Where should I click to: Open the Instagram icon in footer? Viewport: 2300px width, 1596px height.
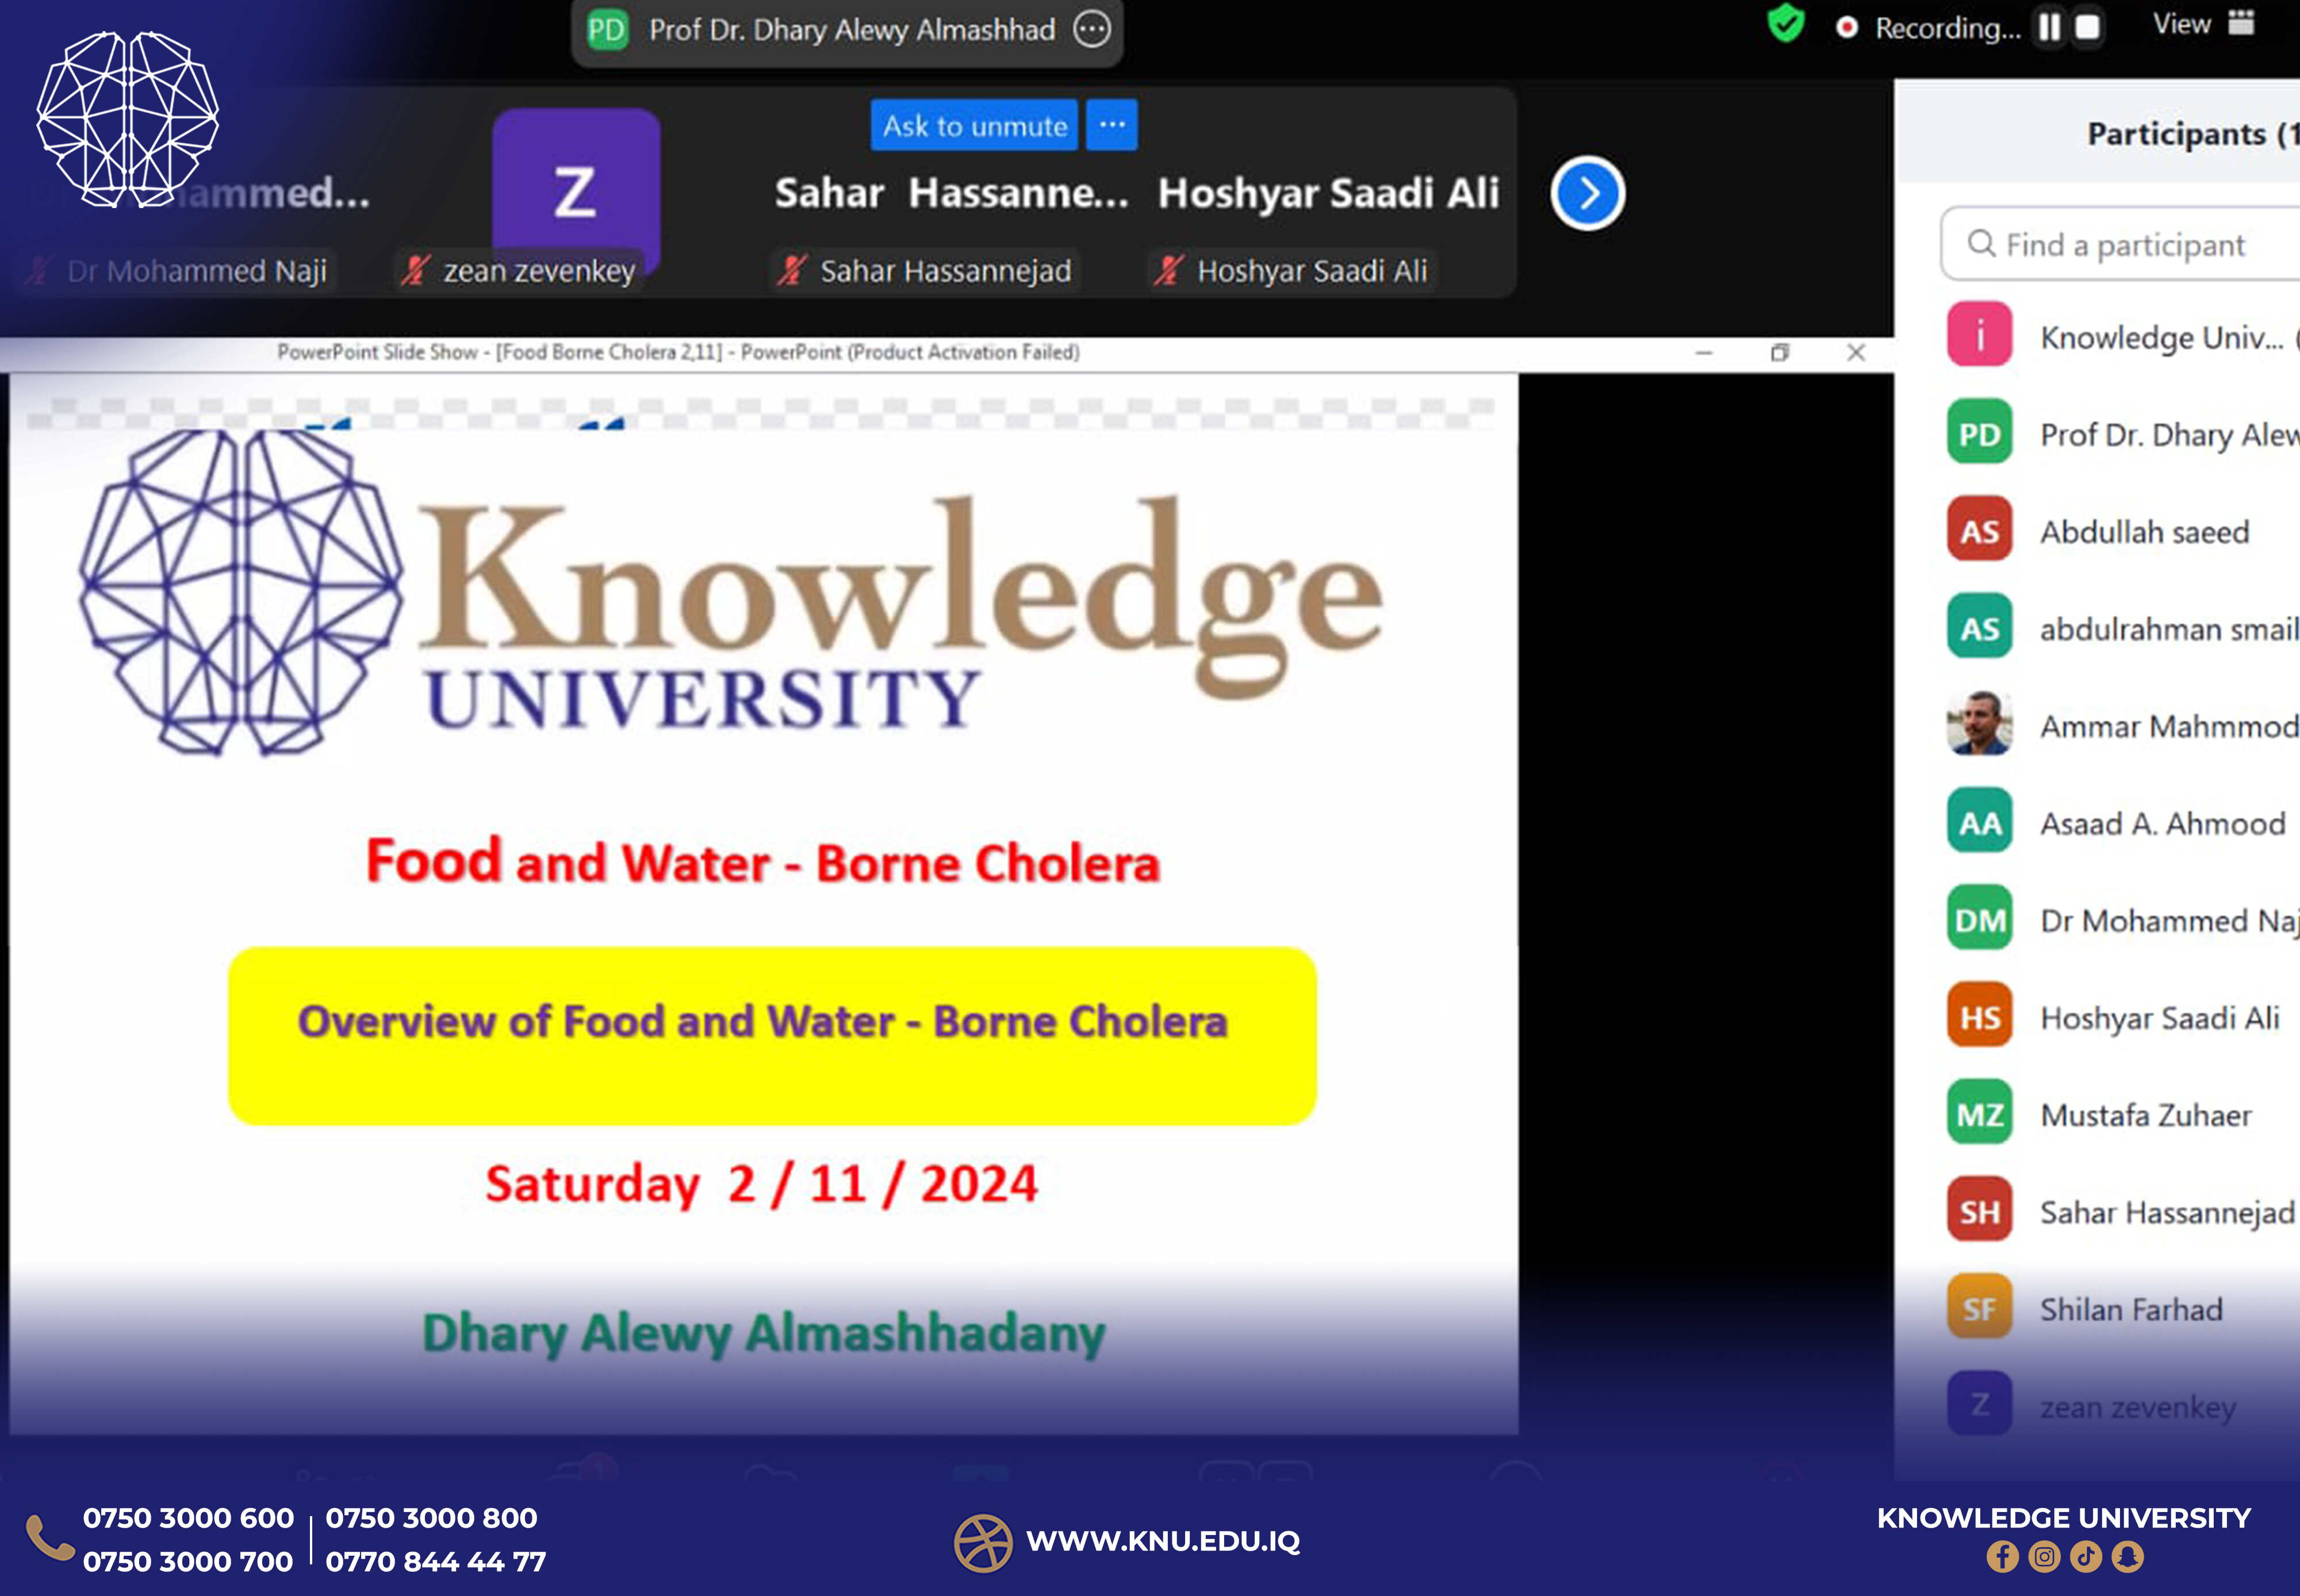[x=2044, y=1556]
